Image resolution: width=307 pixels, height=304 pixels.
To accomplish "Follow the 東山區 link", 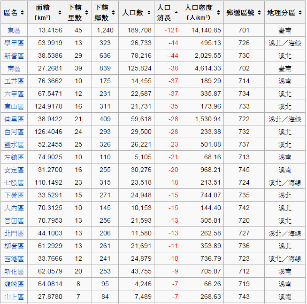I will [x=14, y=107].
